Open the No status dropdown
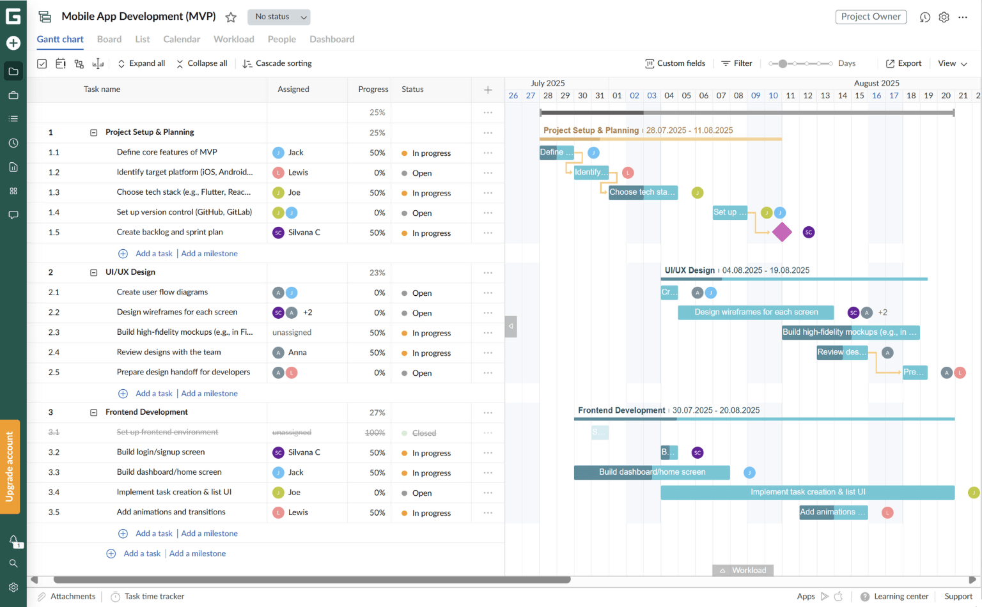This screenshot has width=982, height=607. coord(279,17)
